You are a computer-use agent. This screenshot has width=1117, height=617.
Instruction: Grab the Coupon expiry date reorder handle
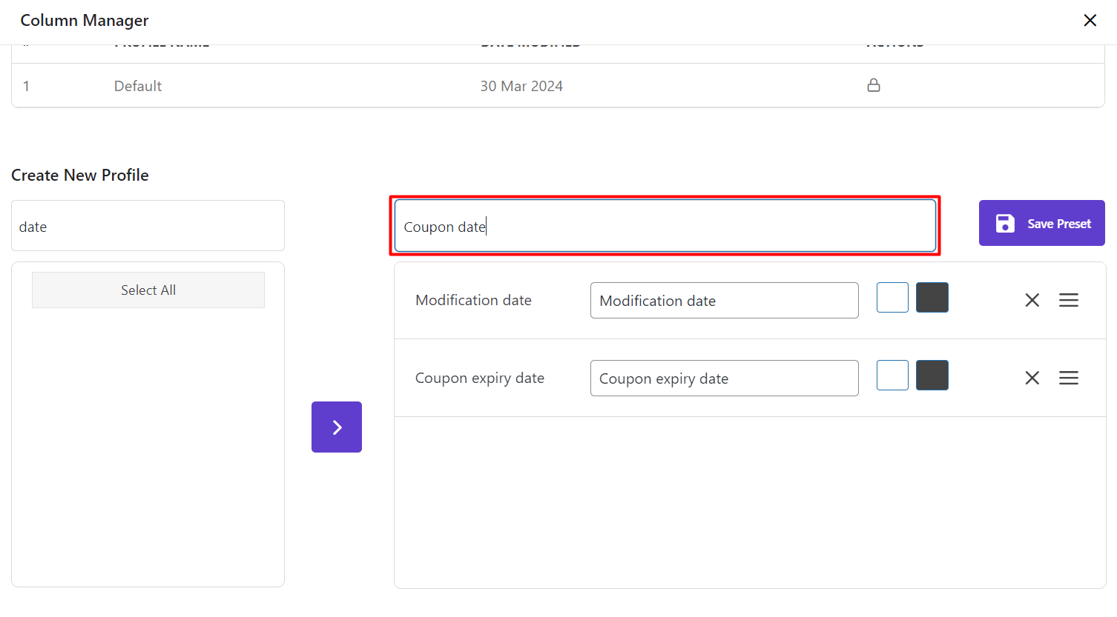pyautogui.click(x=1068, y=378)
